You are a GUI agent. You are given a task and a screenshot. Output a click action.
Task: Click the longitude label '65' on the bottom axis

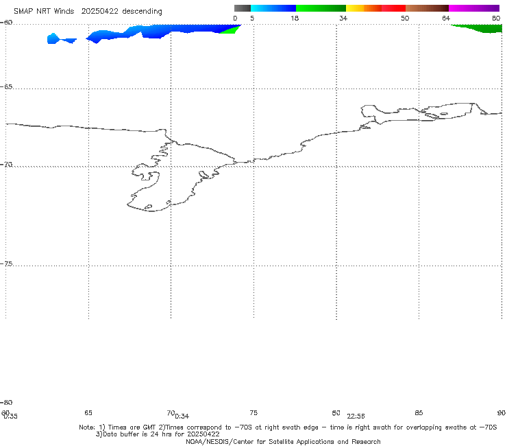pyautogui.click(x=88, y=412)
